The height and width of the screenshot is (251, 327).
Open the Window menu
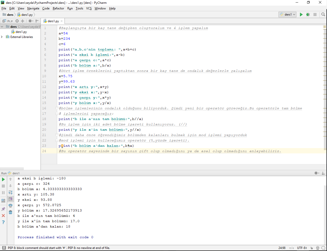100,8
